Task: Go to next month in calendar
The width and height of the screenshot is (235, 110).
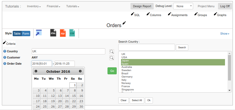Action: [80, 71]
